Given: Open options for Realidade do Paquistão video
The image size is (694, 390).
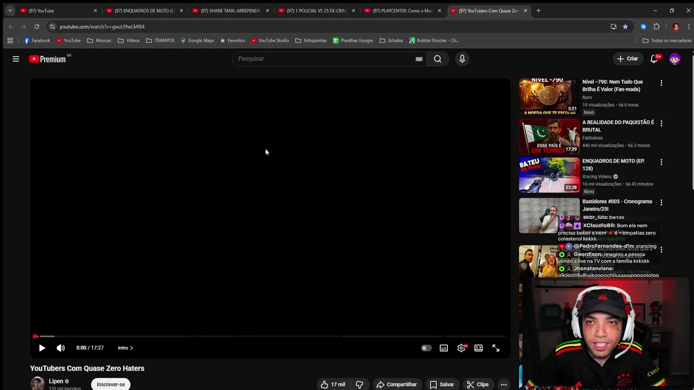Looking at the screenshot, I should coord(661,123).
